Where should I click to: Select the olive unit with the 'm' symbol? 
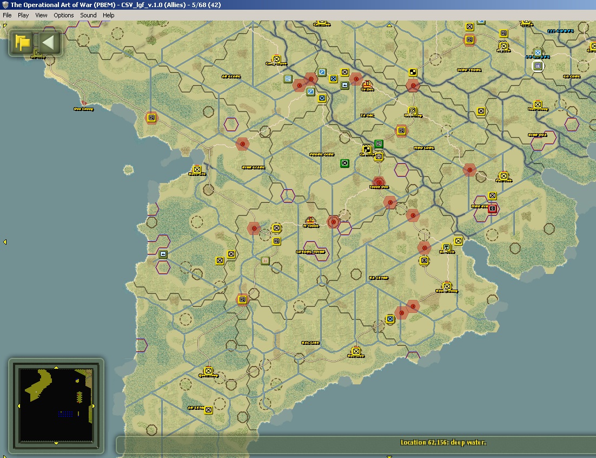[265, 260]
